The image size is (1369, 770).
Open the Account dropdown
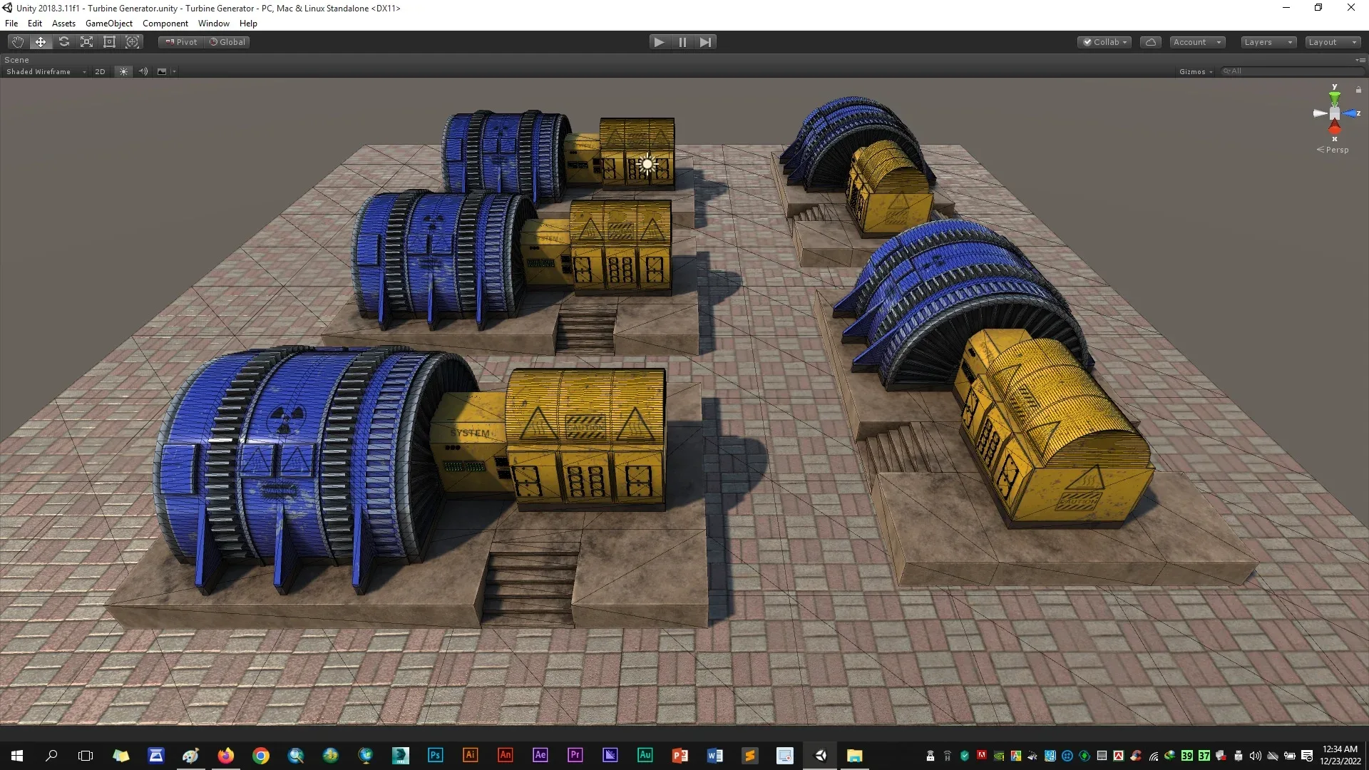[1197, 42]
